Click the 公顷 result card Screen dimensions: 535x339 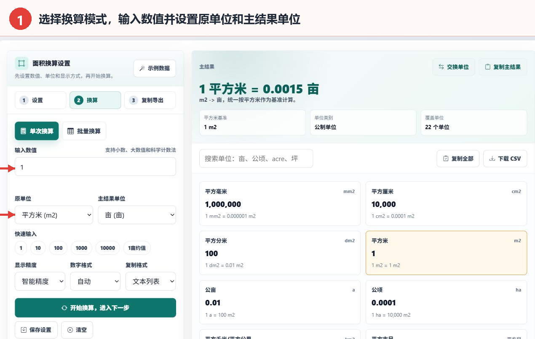[x=446, y=302]
